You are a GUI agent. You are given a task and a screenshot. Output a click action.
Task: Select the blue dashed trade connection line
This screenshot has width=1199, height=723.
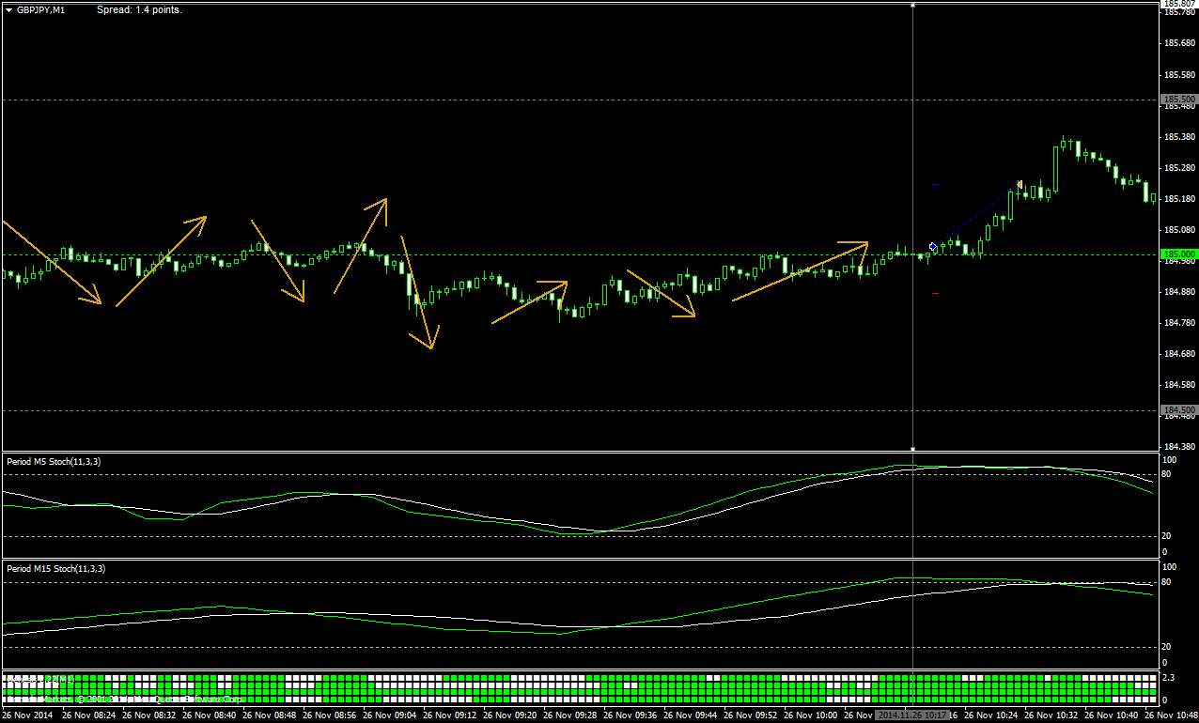975,216
